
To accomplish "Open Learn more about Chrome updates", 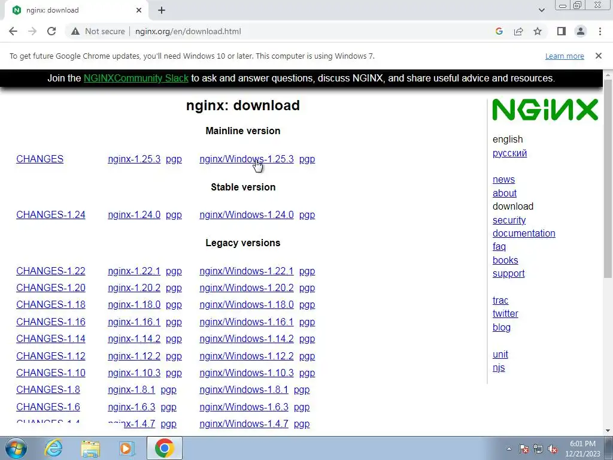I will pyautogui.click(x=565, y=56).
